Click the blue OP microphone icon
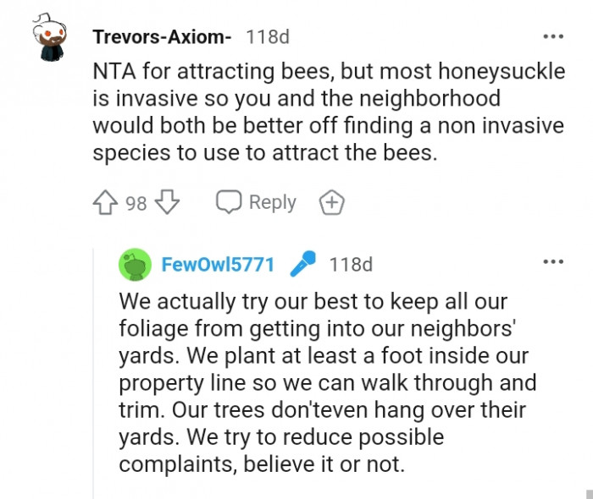Viewport: 593px width, 499px height. pos(301,265)
